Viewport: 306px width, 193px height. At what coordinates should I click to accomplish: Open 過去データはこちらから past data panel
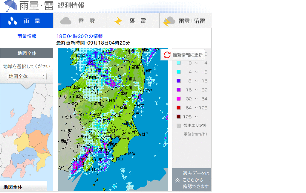click(192, 180)
